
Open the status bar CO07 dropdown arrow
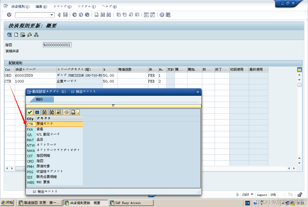(x=252, y=194)
